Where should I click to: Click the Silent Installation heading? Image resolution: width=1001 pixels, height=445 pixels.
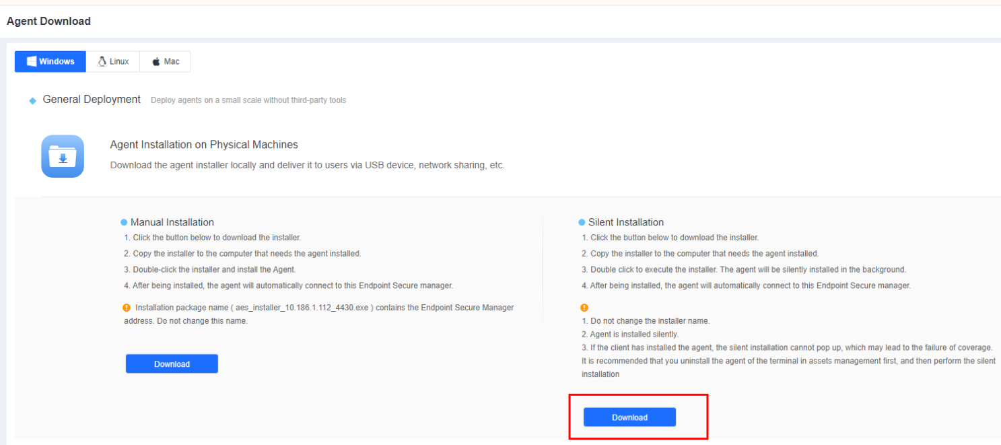pos(626,222)
